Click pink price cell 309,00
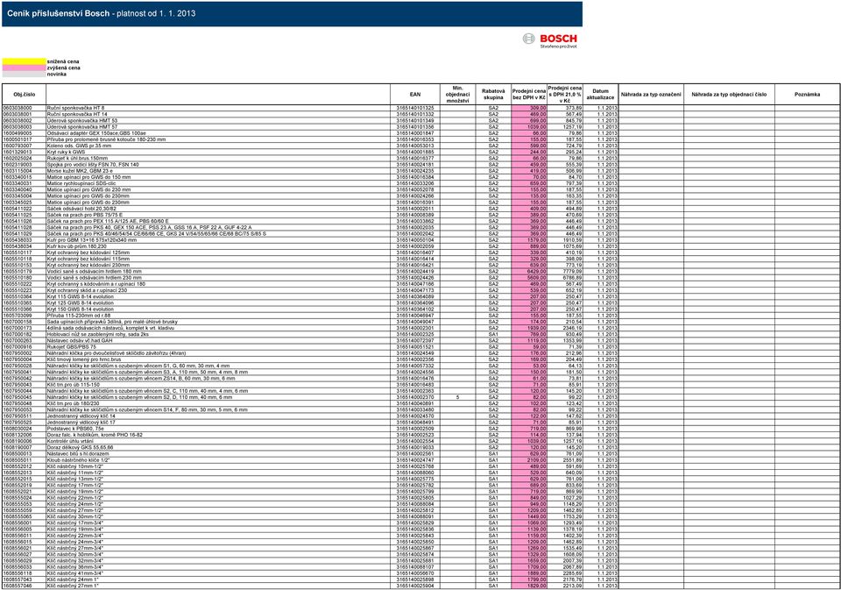Image resolution: width=841 pixels, height=590 pixels. coord(529,108)
